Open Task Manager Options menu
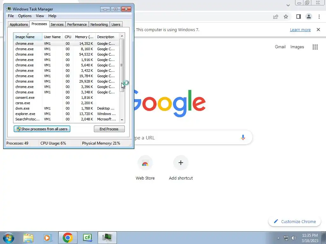 25,16
